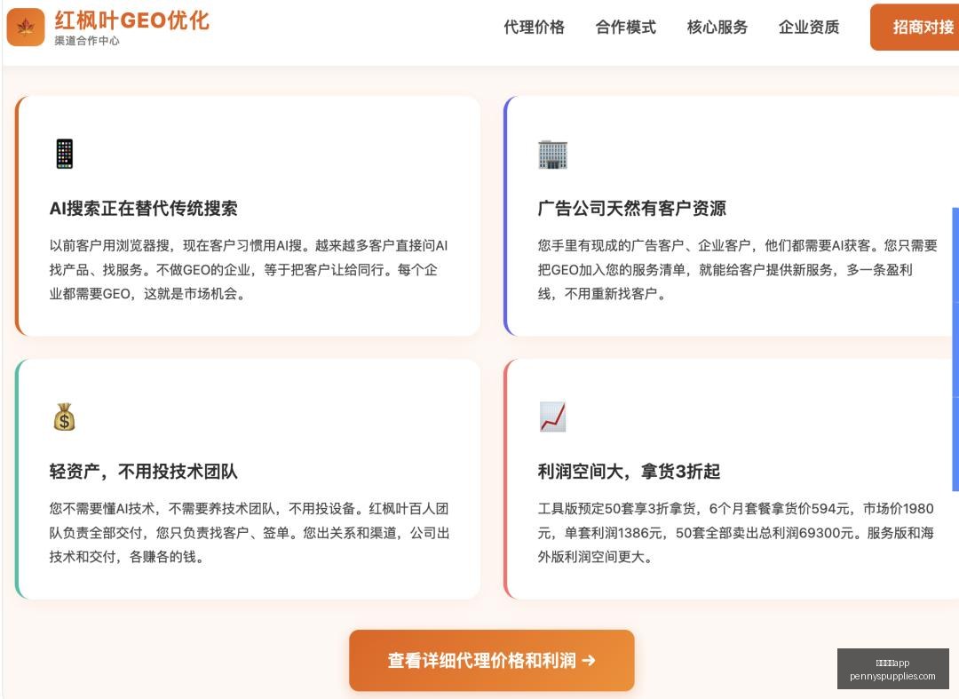Image resolution: width=959 pixels, height=699 pixels.
Task: Click paragraph starting 您手里有现成的广告客户
Action: click(x=737, y=270)
